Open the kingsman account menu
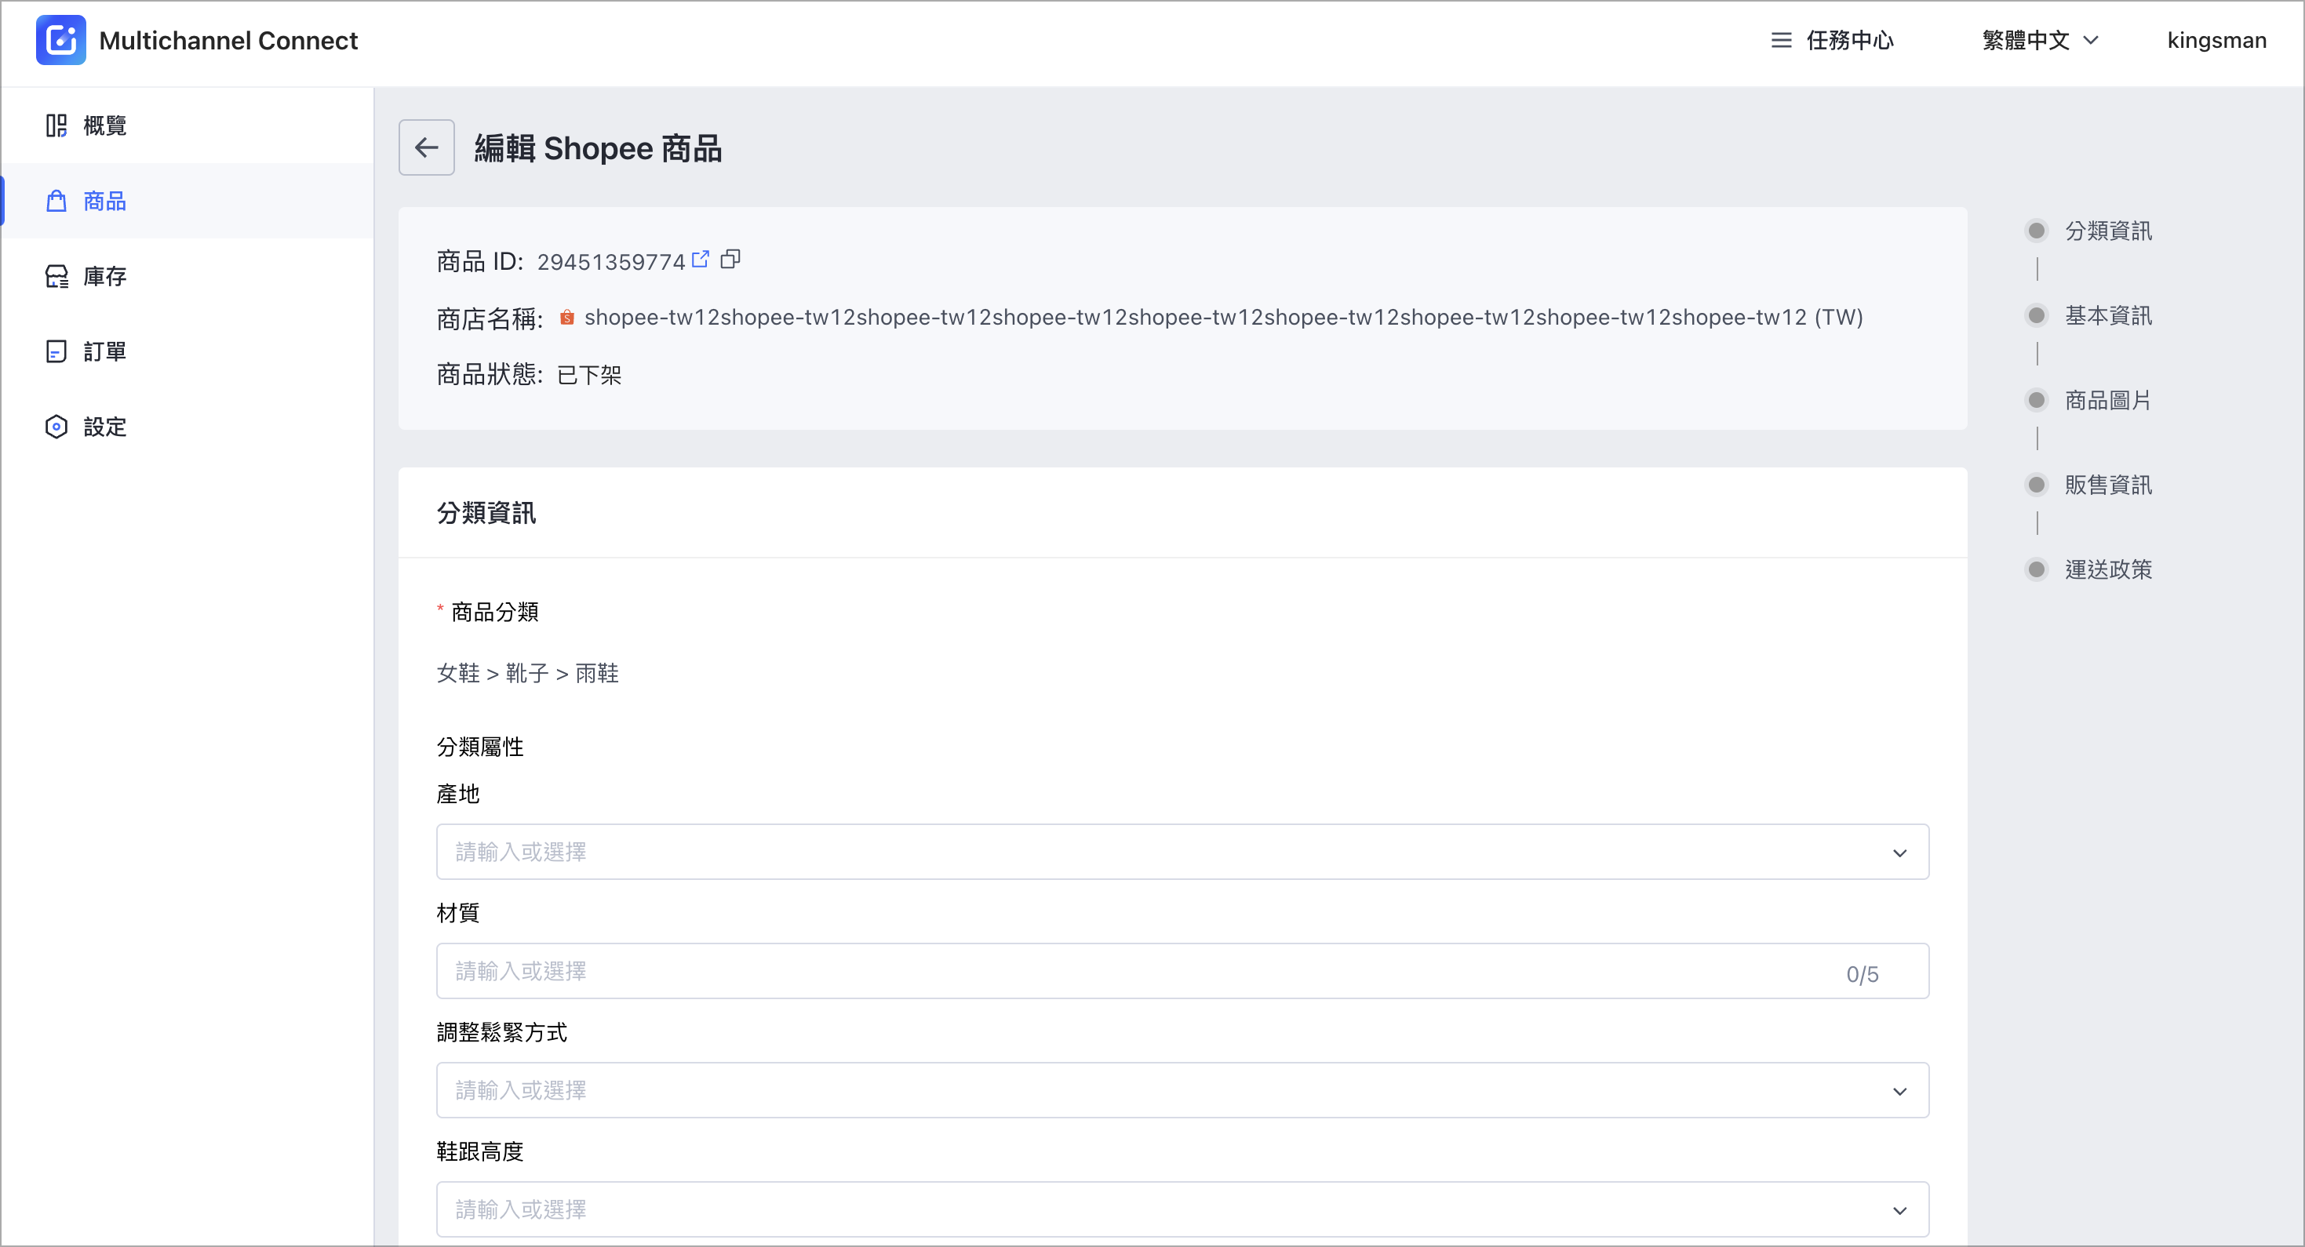Image resolution: width=2305 pixels, height=1247 pixels. 2216,40
